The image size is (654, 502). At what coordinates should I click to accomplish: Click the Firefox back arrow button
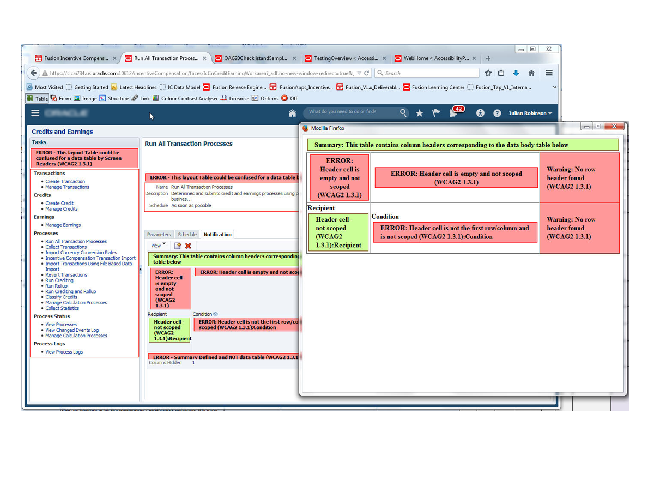click(34, 73)
